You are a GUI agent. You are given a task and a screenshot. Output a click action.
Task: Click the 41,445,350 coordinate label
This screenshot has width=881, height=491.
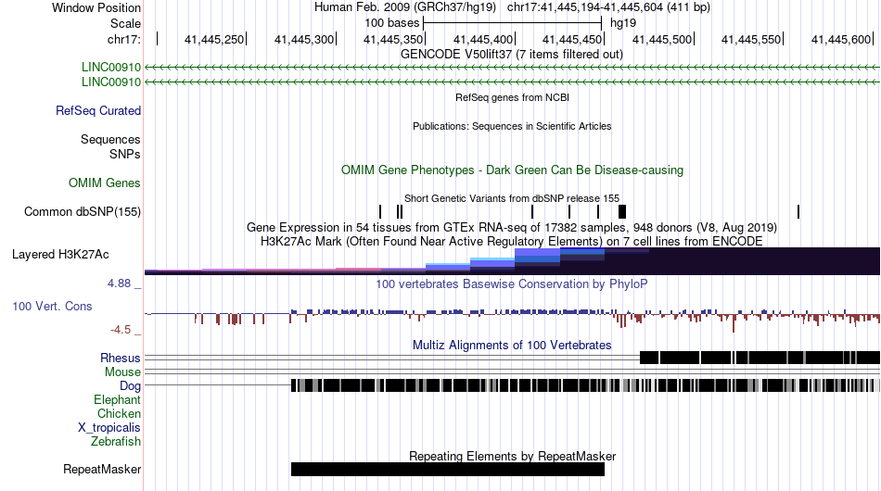(393, 39)
